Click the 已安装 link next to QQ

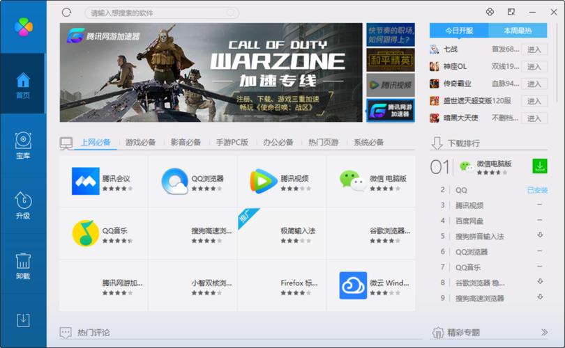[x=537, y=190]
